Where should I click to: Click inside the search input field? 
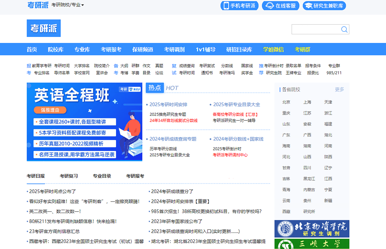point(317,29)
